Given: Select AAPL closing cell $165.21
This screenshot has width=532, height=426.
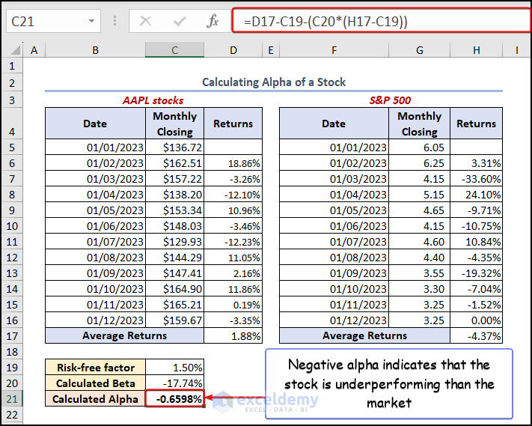Looking at the screenshot, I should pyautogui.click(x=175, y=305).
